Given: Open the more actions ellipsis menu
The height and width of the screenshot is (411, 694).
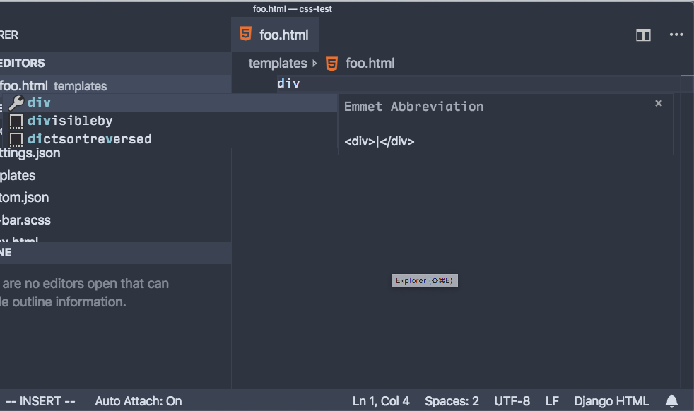Looking at the screenshot, I should point(676,35).
